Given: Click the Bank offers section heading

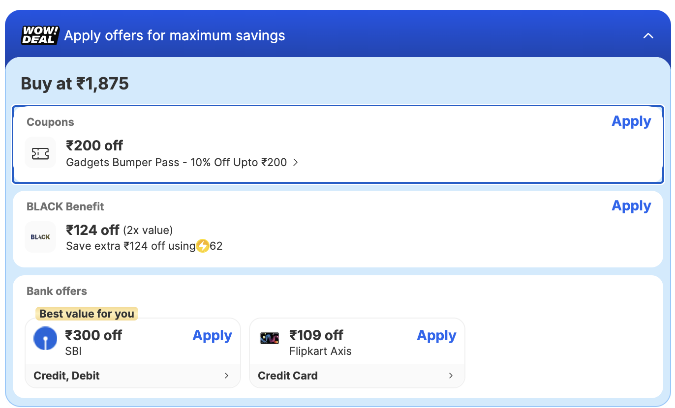Looking at the screenshot, I should (57, 291).
